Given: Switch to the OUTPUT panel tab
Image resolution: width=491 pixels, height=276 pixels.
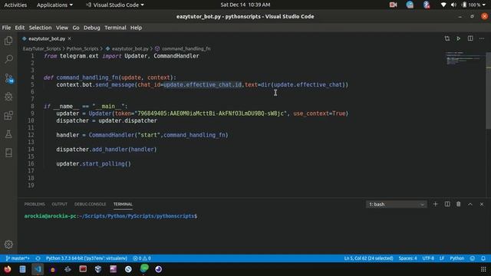Looking at the screenshot, I should [x=60, y=204].
